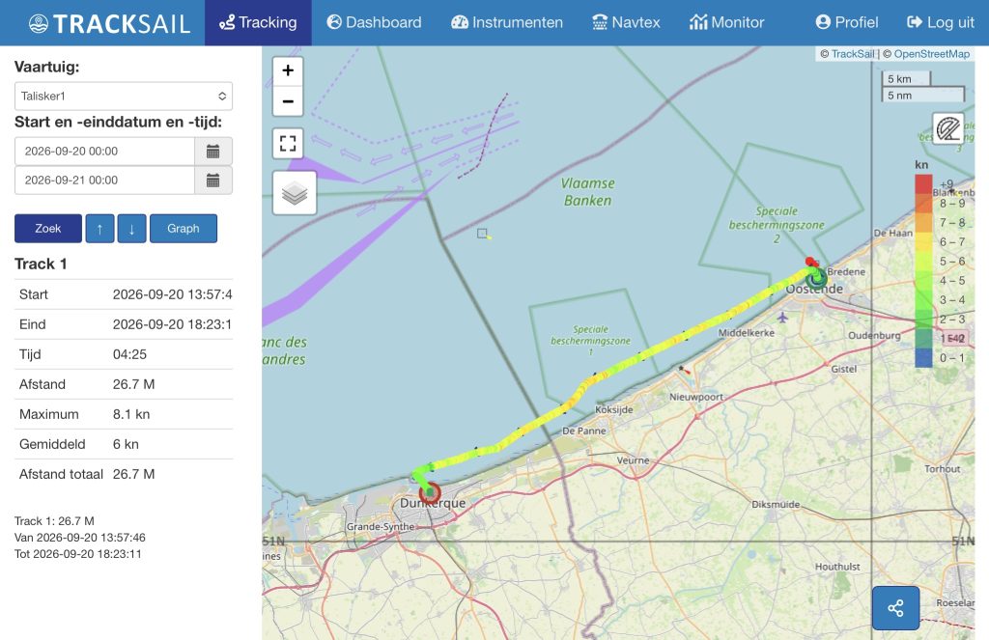The height and width of the screenshot is (640, 989).
Task: Open the share track button
Action: [895, 608]
